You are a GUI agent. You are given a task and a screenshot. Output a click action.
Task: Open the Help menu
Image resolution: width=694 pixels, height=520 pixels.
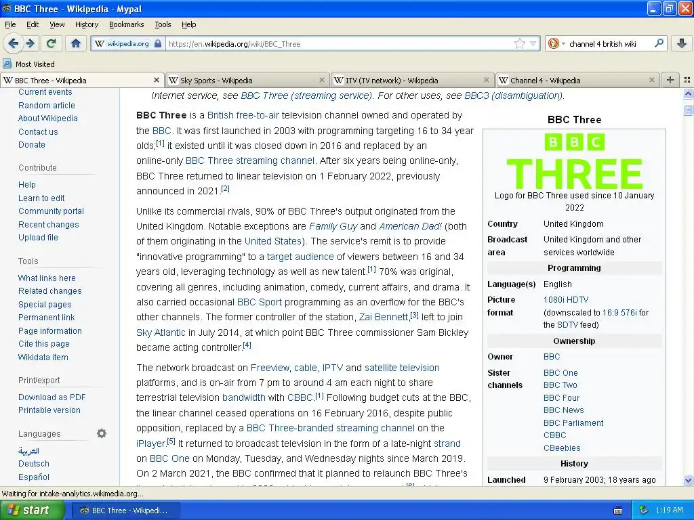click(188, 24)
